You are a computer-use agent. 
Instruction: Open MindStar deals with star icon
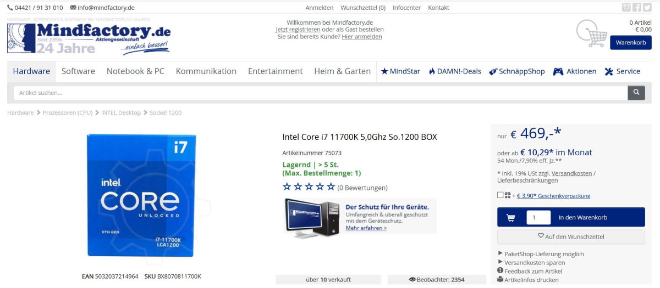click(400, 71)
